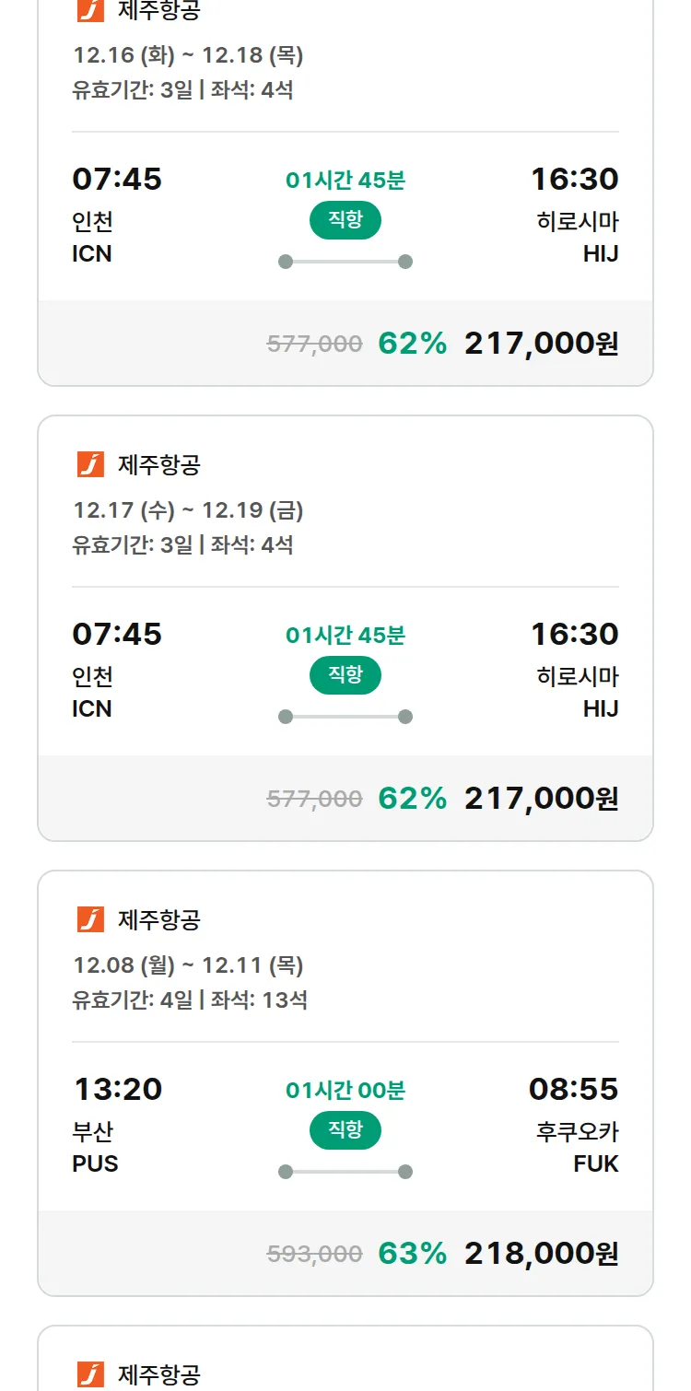Click the 12.08 (월) ~ 12.11 (목) date range

click(188, 964)
